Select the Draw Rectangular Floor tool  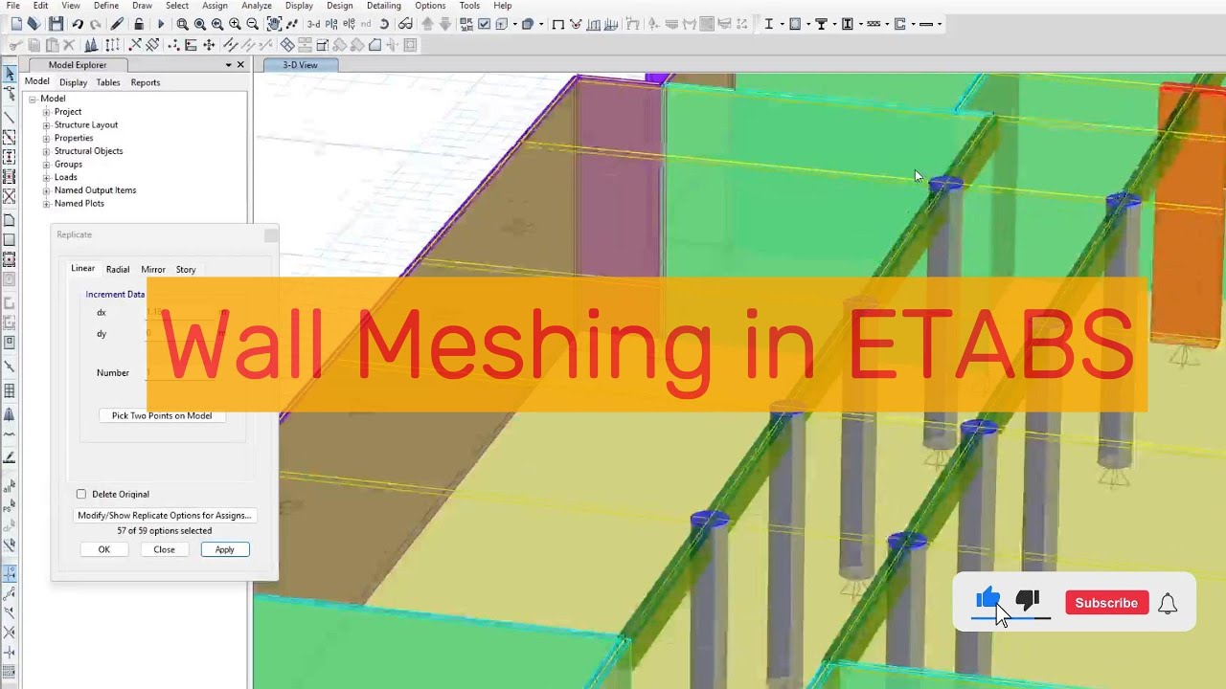click(10, 240)
